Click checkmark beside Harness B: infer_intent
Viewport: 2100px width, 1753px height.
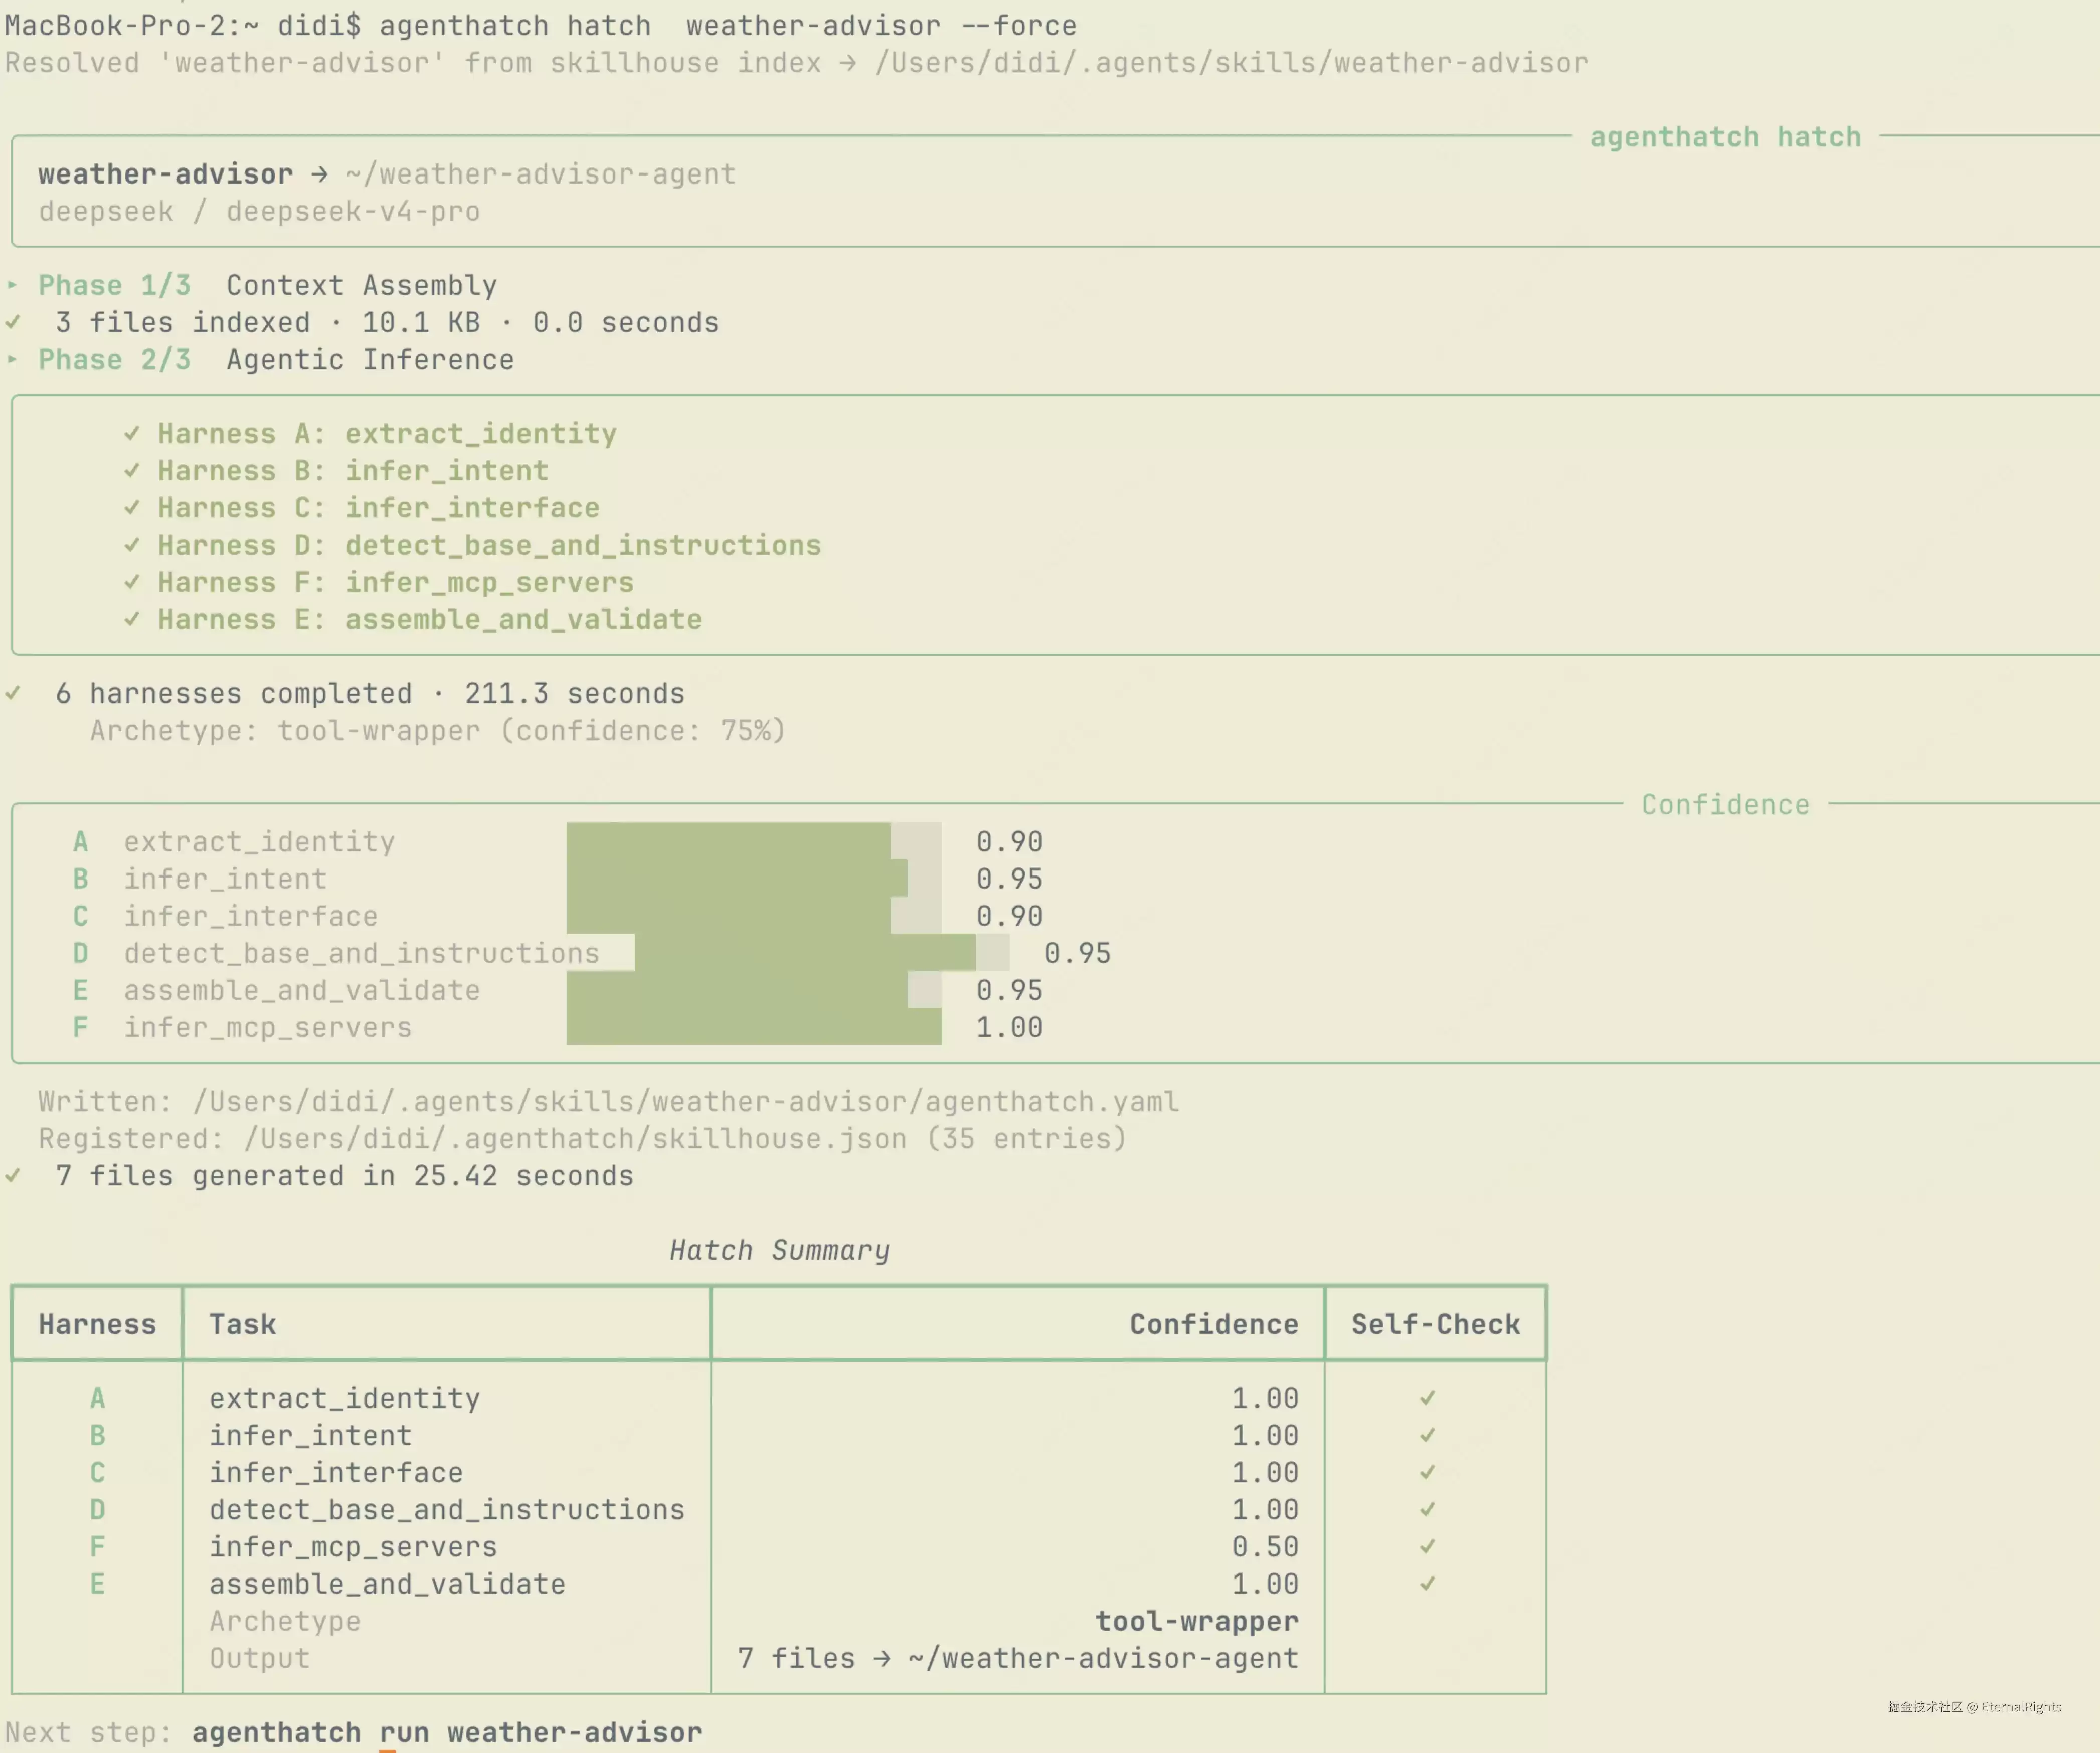pos(132,470)
